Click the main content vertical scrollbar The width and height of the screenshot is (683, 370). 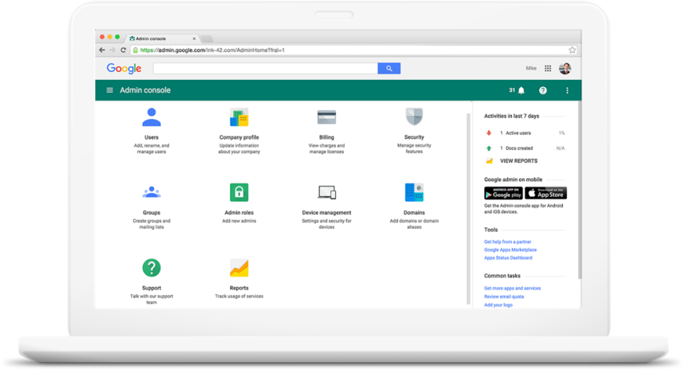(x=468, y=209)
